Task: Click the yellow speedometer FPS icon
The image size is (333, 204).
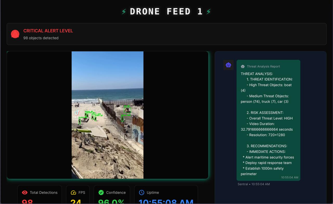Action: point(73,193)
